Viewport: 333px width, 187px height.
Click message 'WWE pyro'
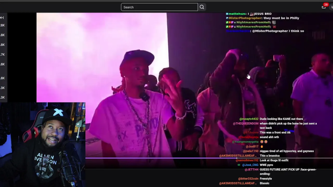tap(266, 165)
